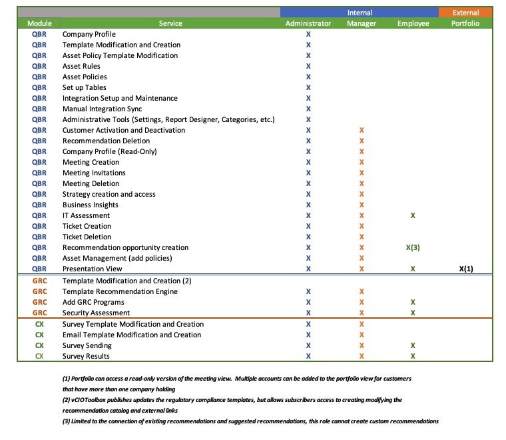Viewport: 506px width, 440px height.
Task: Select 'Asset Policy Template Modification' text
Action: 120,55
